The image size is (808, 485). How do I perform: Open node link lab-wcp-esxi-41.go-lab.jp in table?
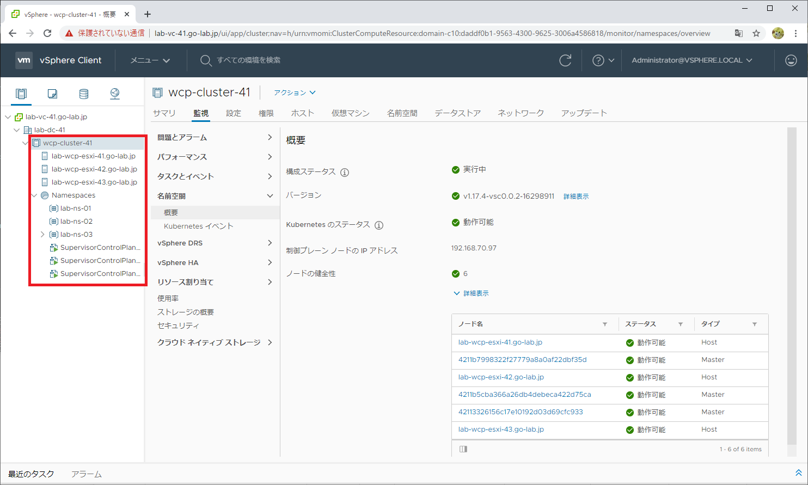(x=500, y=342)
